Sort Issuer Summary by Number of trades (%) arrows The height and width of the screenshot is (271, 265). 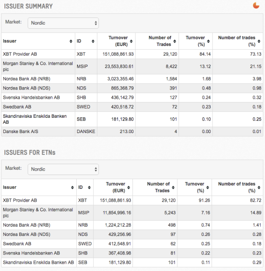(x=259, y=41)
